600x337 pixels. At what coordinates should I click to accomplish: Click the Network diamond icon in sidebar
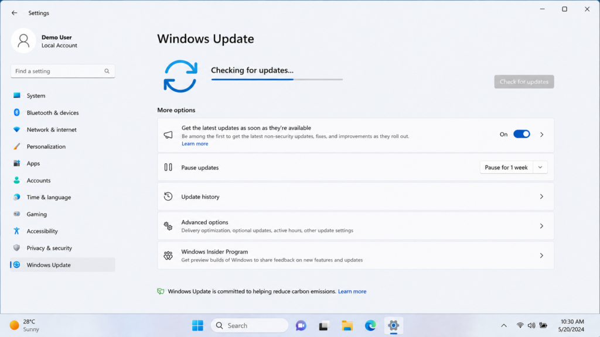[16, 129]
